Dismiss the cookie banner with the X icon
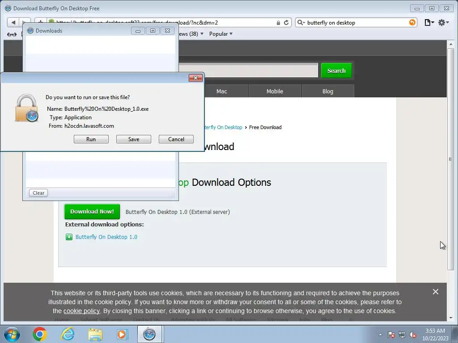 (436, 292)
